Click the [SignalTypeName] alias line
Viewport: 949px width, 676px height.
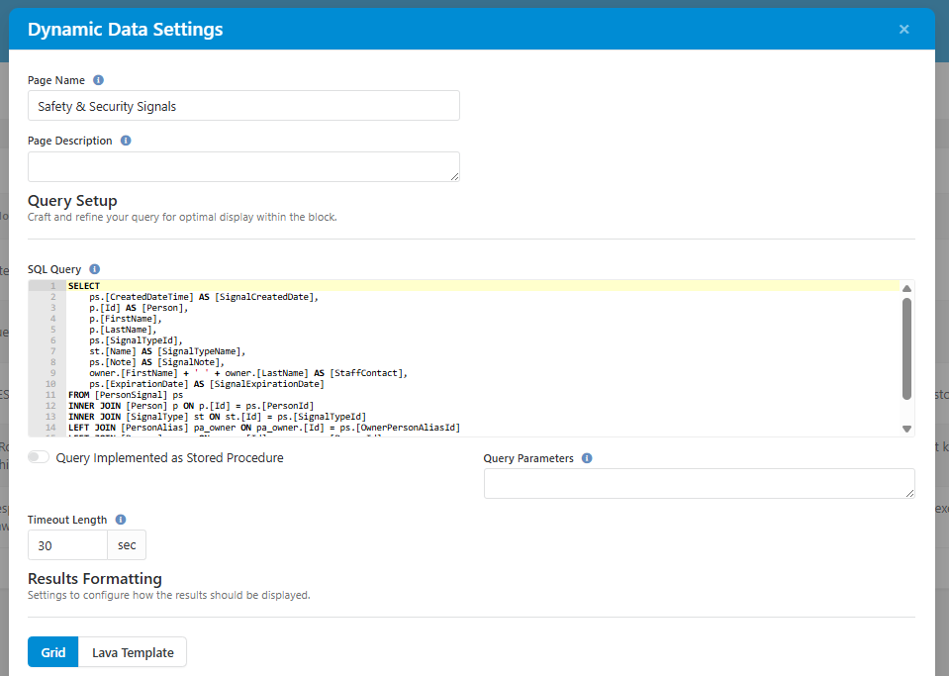click(x=167, y=351)
